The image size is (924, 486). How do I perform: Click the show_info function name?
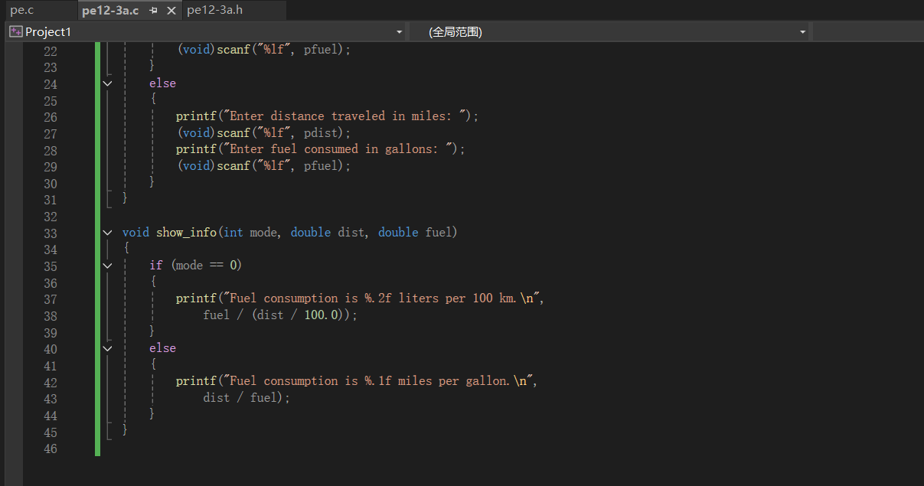point(186,232)
